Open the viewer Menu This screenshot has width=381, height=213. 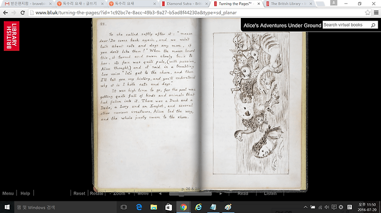[8, 193]
